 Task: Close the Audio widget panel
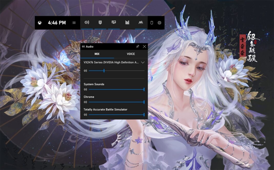point(144,47)
